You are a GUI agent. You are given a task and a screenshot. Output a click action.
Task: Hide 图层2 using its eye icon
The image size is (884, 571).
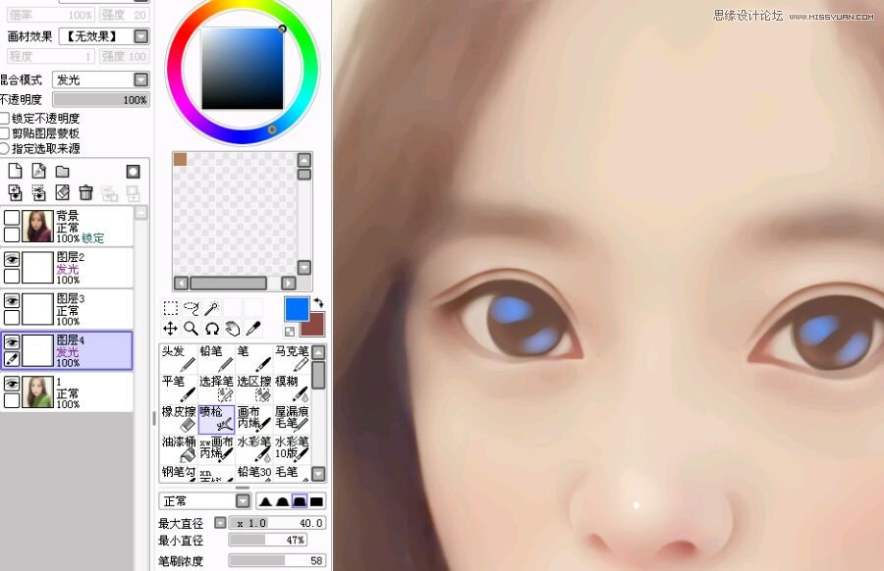click(12, 259)
